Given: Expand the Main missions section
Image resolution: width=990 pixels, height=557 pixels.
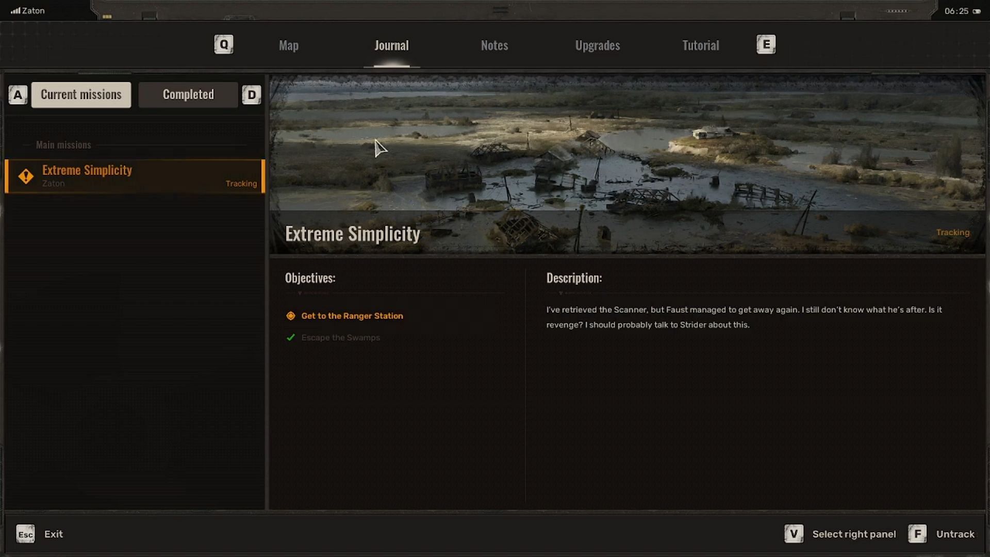Looking at the screenshot, I should [63, 144].
